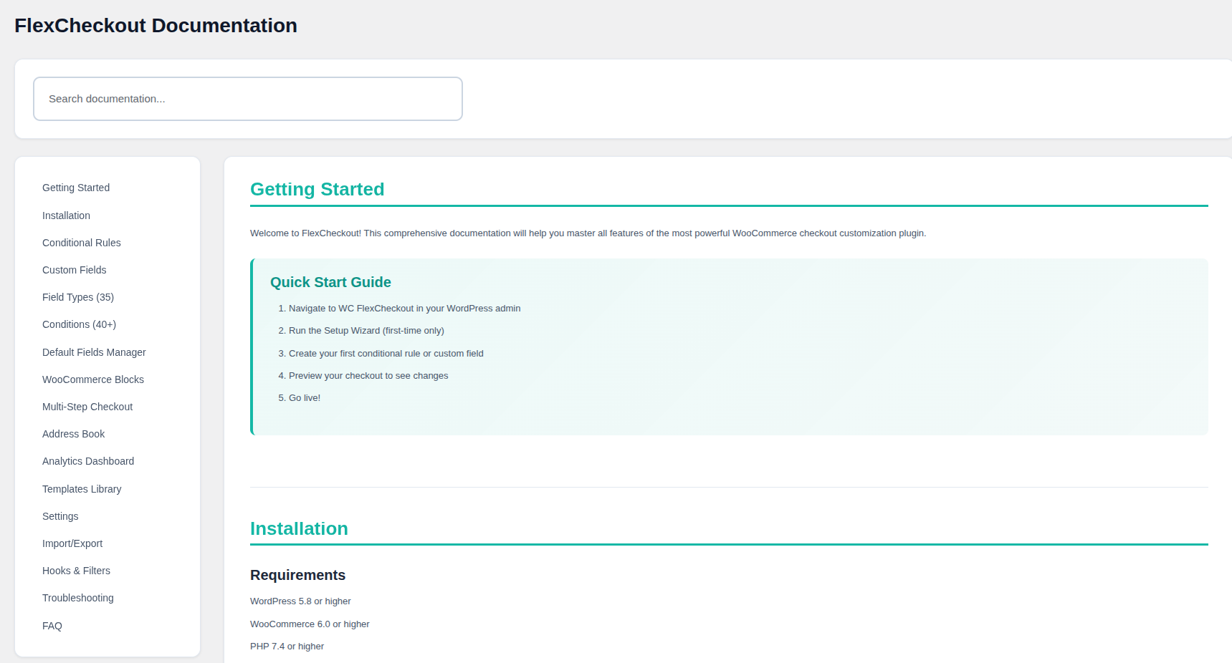Click the search documentation field
Viewport: 1232px width, 663px height.
click(247, 99)
